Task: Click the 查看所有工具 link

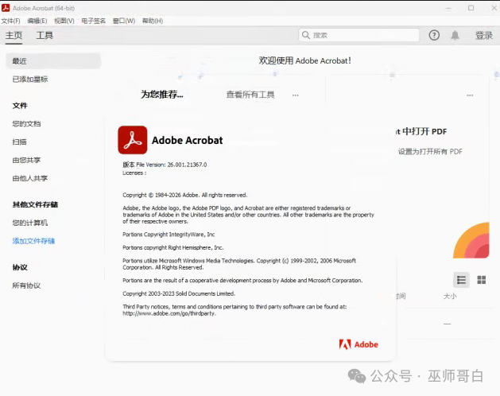Action: (x=250, y=95)
